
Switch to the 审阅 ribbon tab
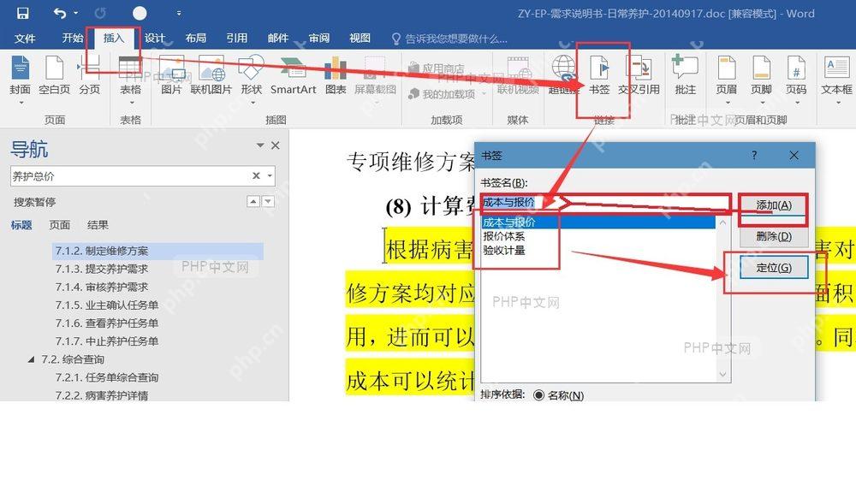point(318,38)
